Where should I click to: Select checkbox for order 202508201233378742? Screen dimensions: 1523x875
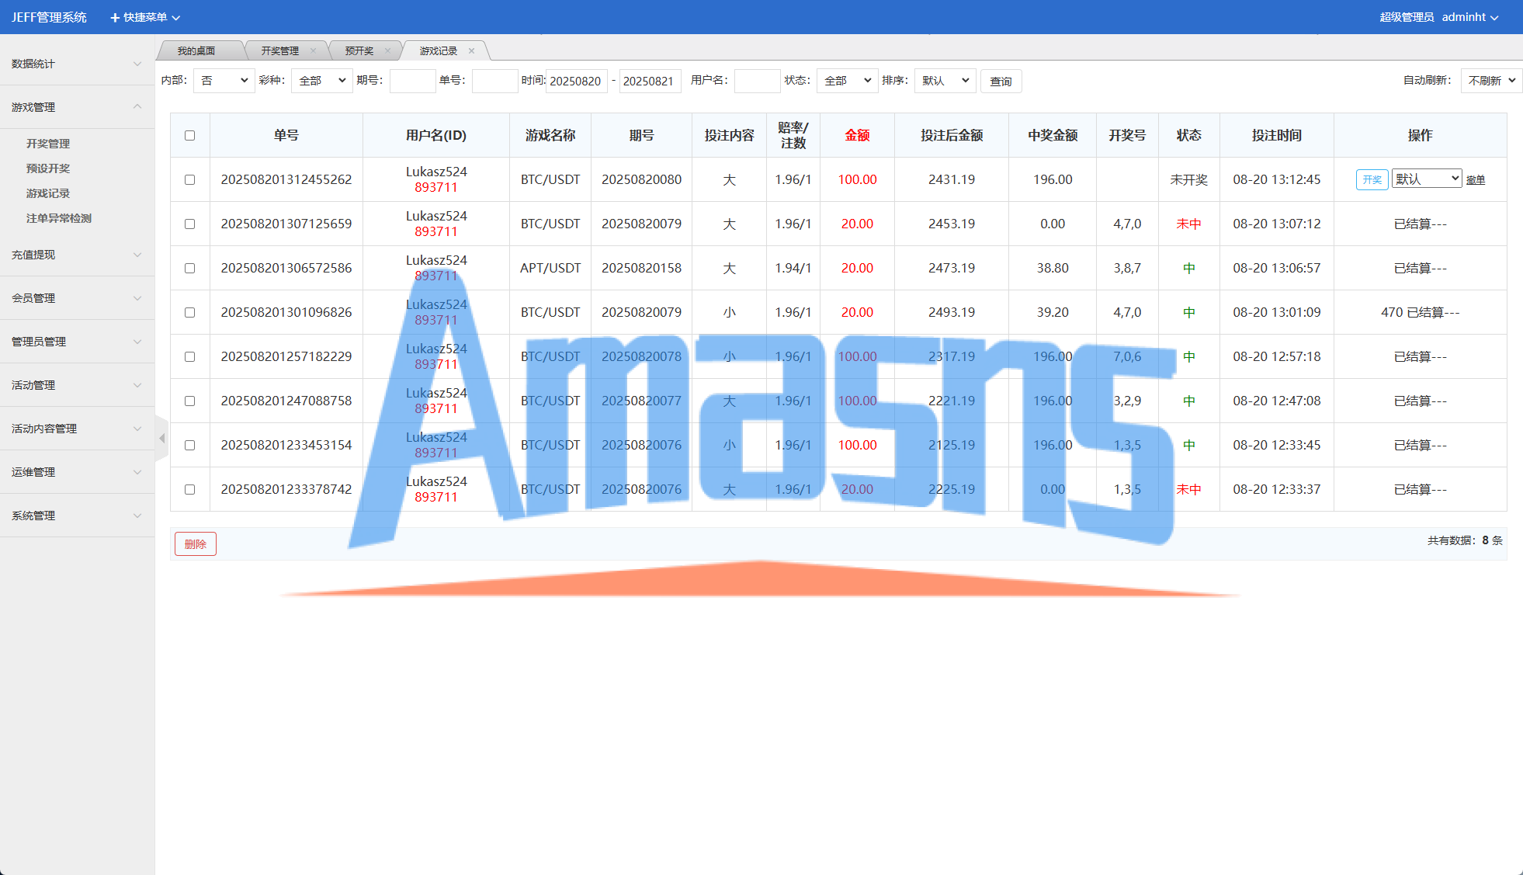pos(189,489)
